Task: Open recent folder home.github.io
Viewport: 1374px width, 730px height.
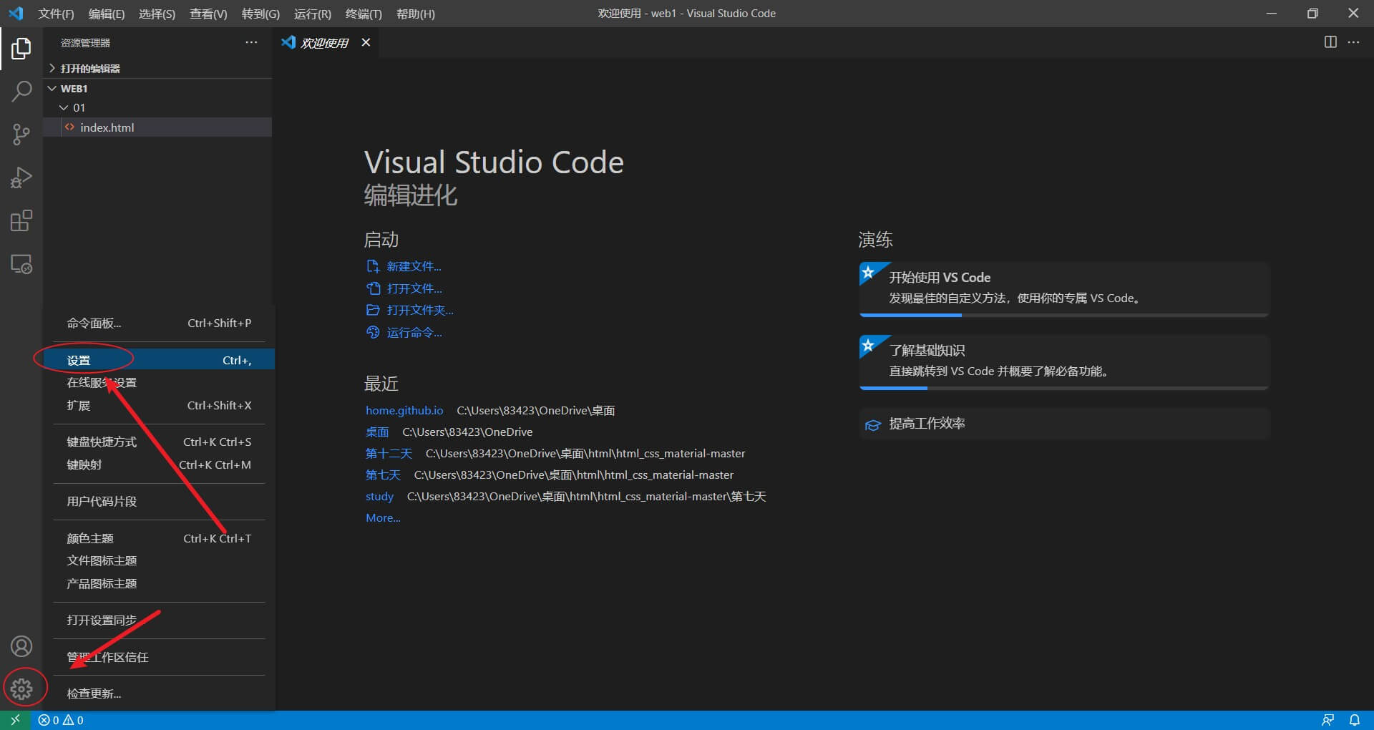Action: click(404, 410)
